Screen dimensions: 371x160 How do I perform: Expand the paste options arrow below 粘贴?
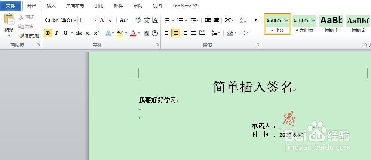[9, 36]
